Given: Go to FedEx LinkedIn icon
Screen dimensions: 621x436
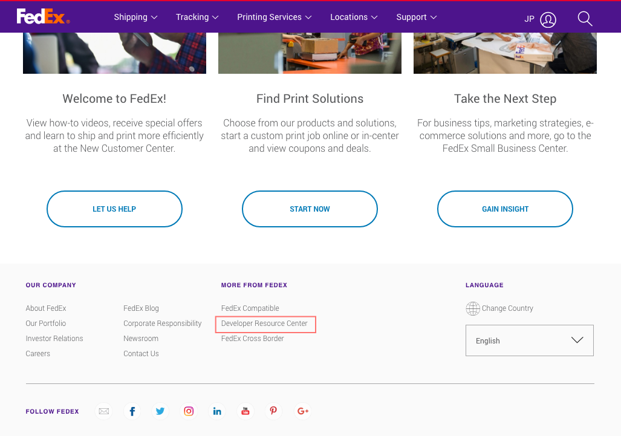Looking at the screenshot, I should [217, 411].
